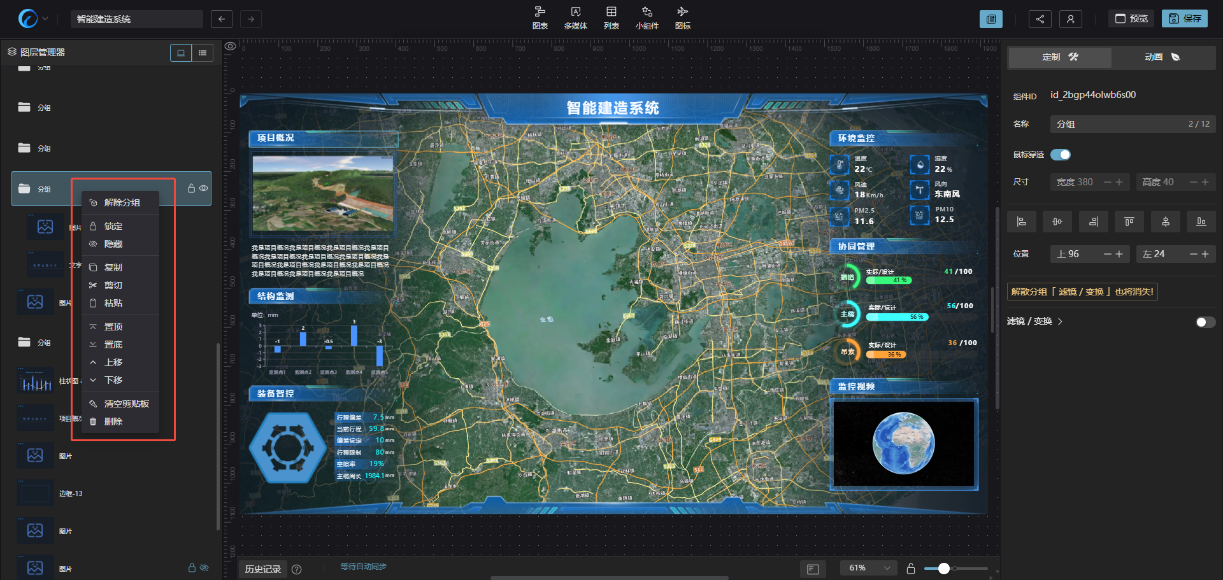The height and width of the screenshot is (580, 1223).
Task: Click the help icon beside 历史记录
Action: tap(296, 569)
